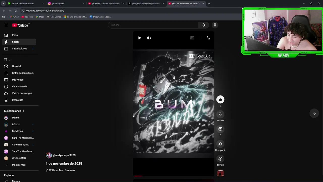Open the YouTube hamburger guide menu
The image size is (323, 182).
(6, 25)
